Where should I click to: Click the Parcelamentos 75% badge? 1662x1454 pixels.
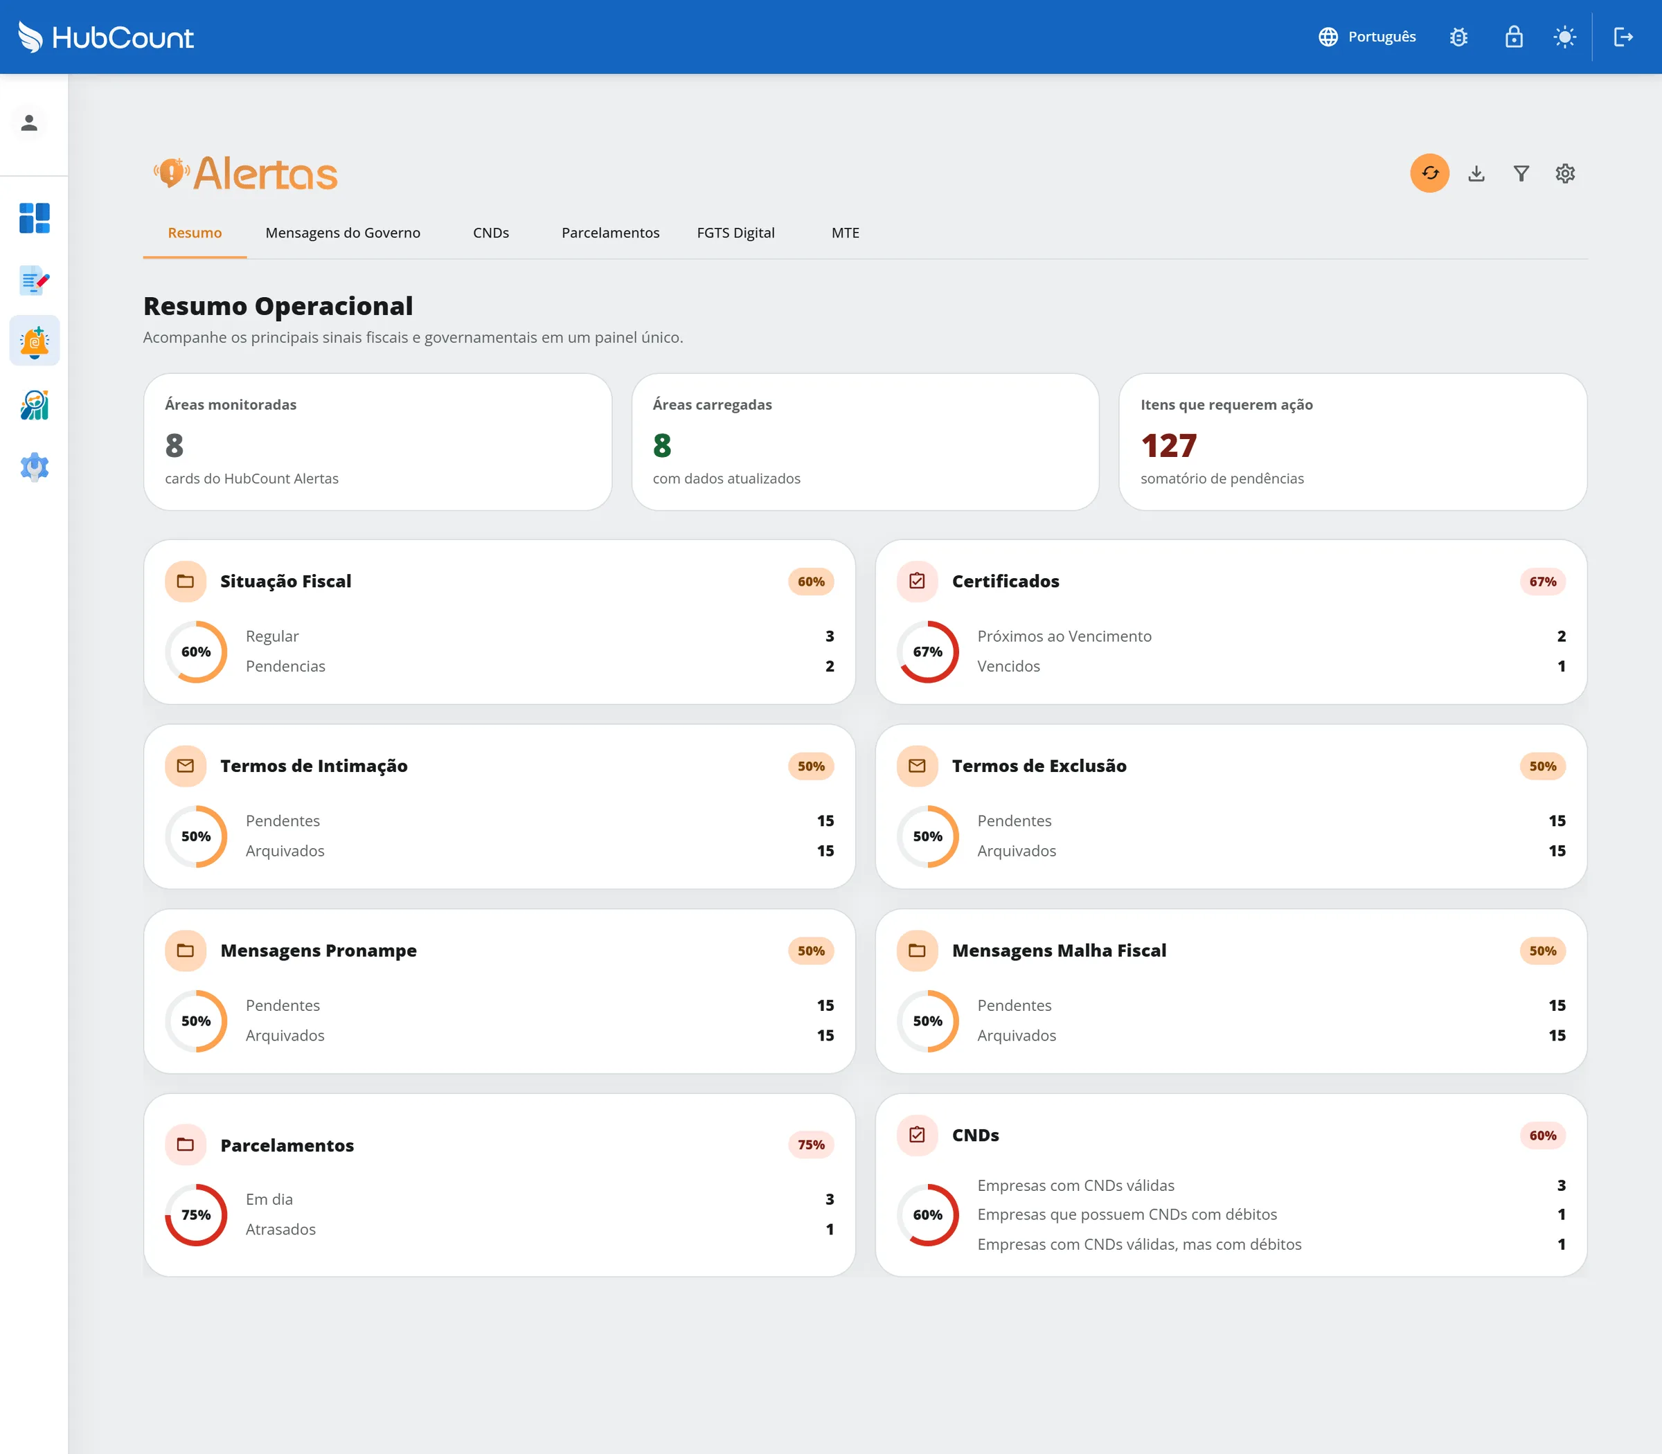pos(811,1145)
